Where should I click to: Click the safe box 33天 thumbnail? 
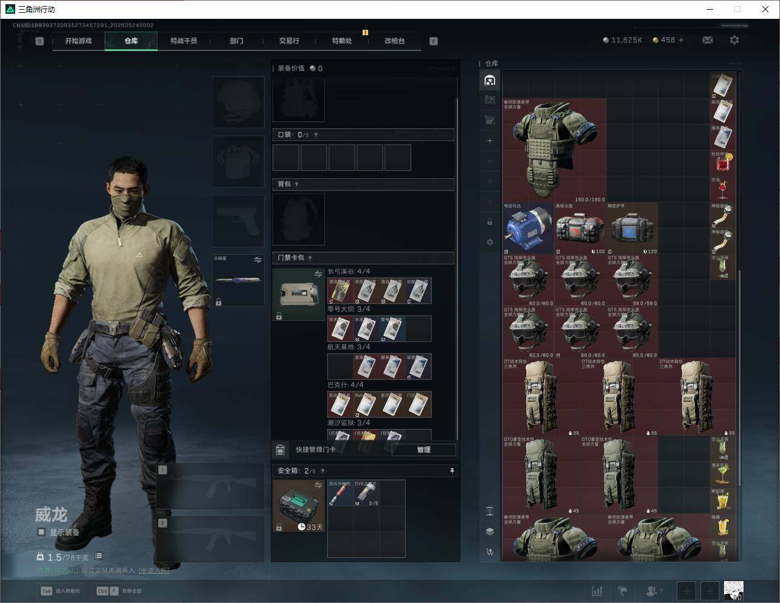point(298,506)
